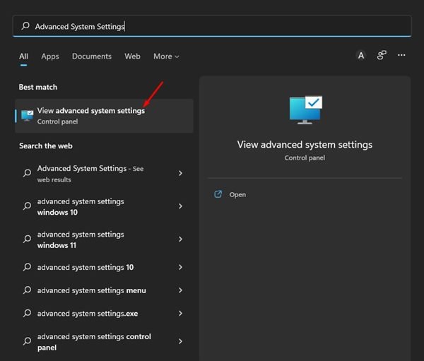Click search icon beside 'advanced system settings 10'
Viewport: 424px width, 361px height.
(27, 268)
